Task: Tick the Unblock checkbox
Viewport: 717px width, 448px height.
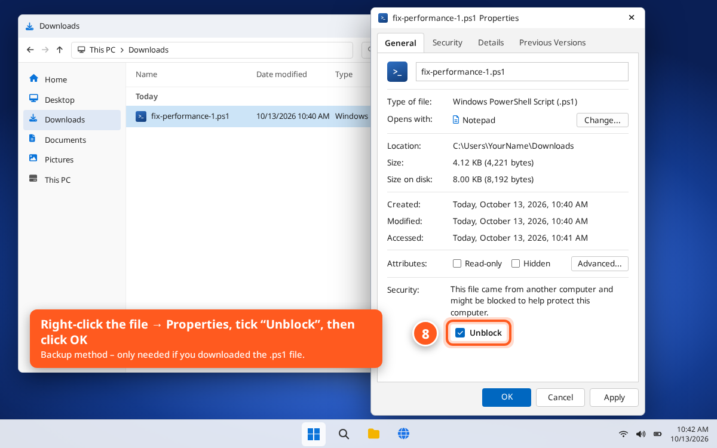Action: click(460, 333)
